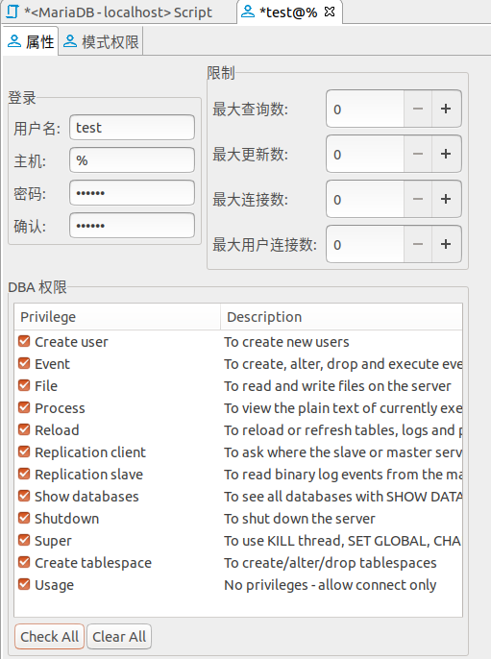Click user icon on test@% tab
The image size is (491, 659).
(x=248, y=12)
